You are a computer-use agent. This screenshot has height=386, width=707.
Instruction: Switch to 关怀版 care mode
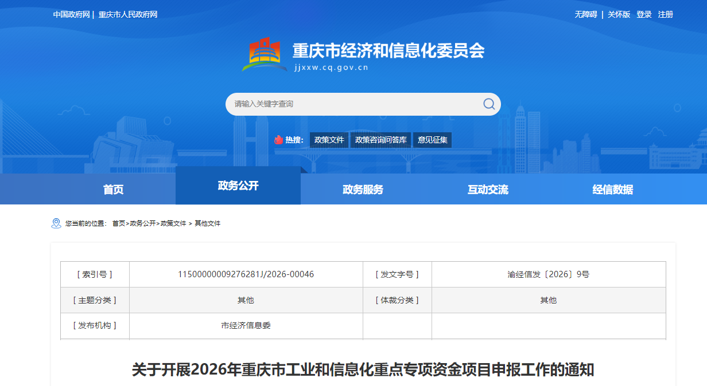click(x=619, y=14)
